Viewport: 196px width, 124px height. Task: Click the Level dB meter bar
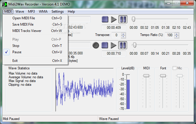[x=128, y=92]
